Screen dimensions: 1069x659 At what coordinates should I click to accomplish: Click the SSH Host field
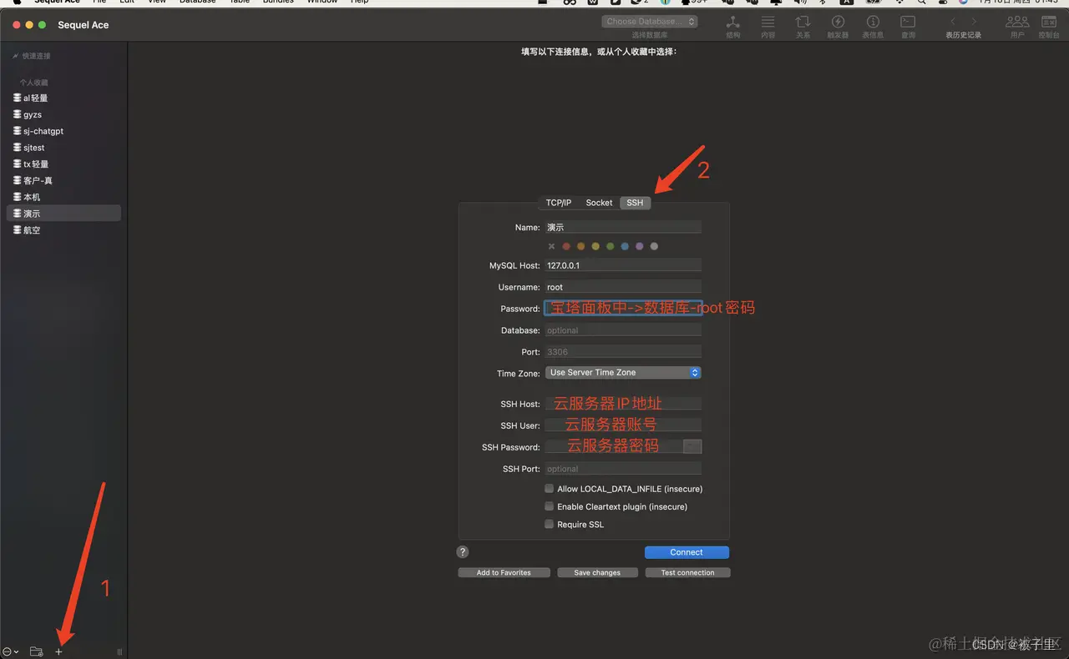coord(623,404)
